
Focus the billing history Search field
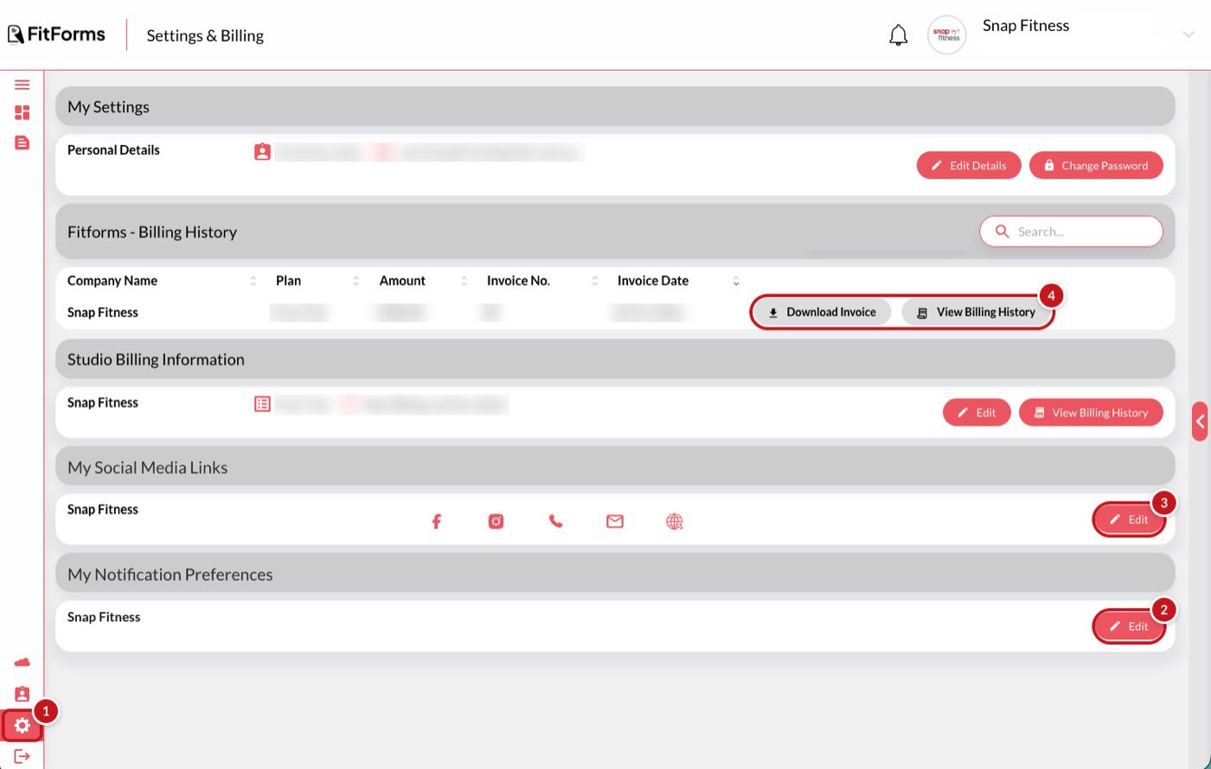pos(1071,232)
